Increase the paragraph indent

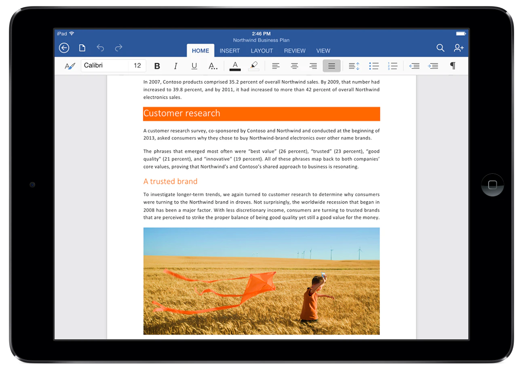[x=433, y=65]
